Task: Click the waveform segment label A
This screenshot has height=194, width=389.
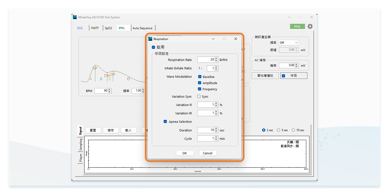Action: point(90,79)
